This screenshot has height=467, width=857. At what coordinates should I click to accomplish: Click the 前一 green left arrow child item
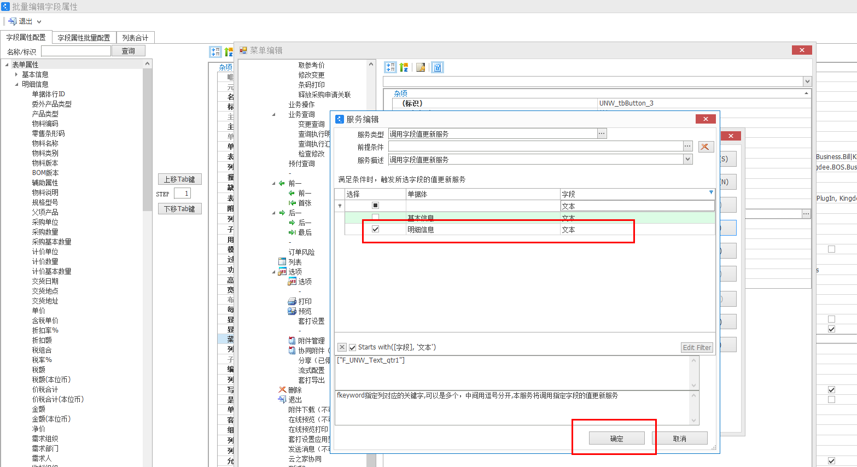292,193
